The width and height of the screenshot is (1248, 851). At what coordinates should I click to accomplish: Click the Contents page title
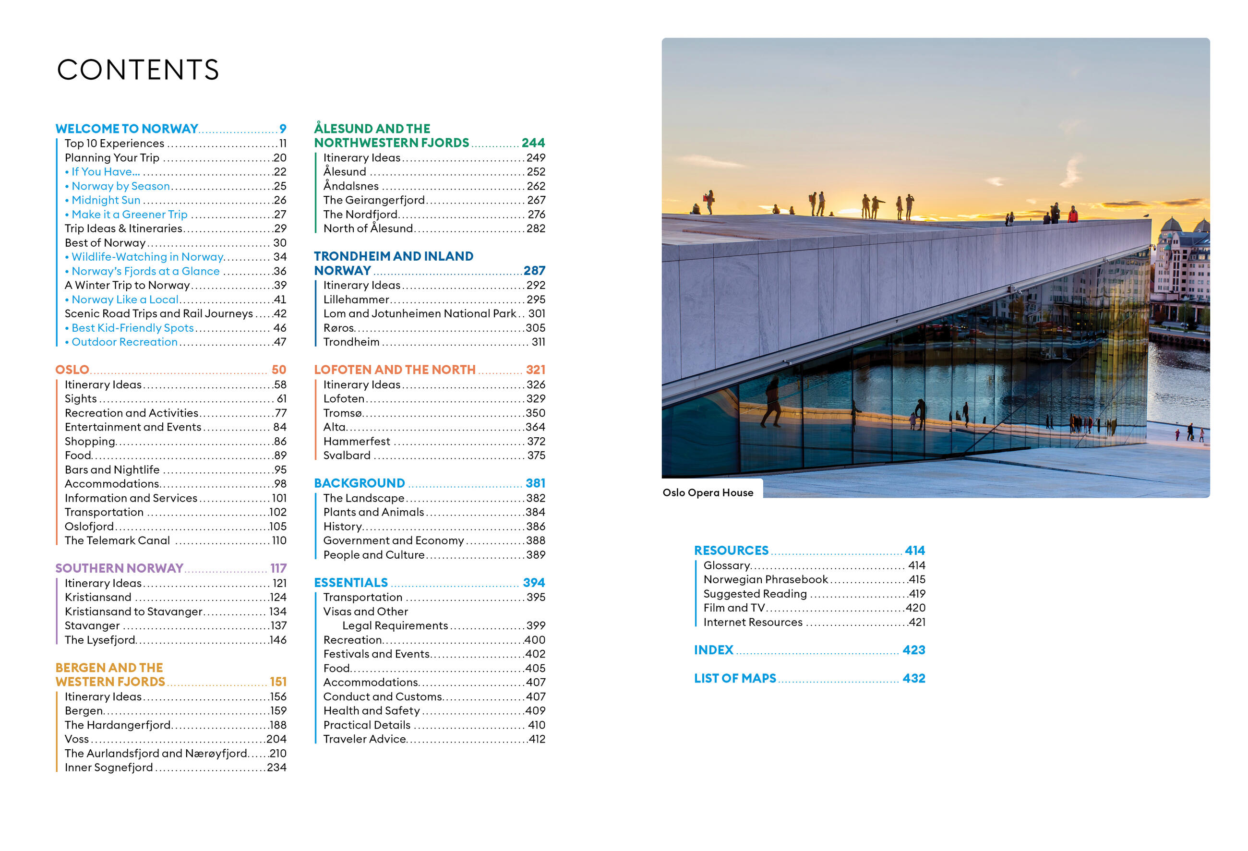coord(138,70)
